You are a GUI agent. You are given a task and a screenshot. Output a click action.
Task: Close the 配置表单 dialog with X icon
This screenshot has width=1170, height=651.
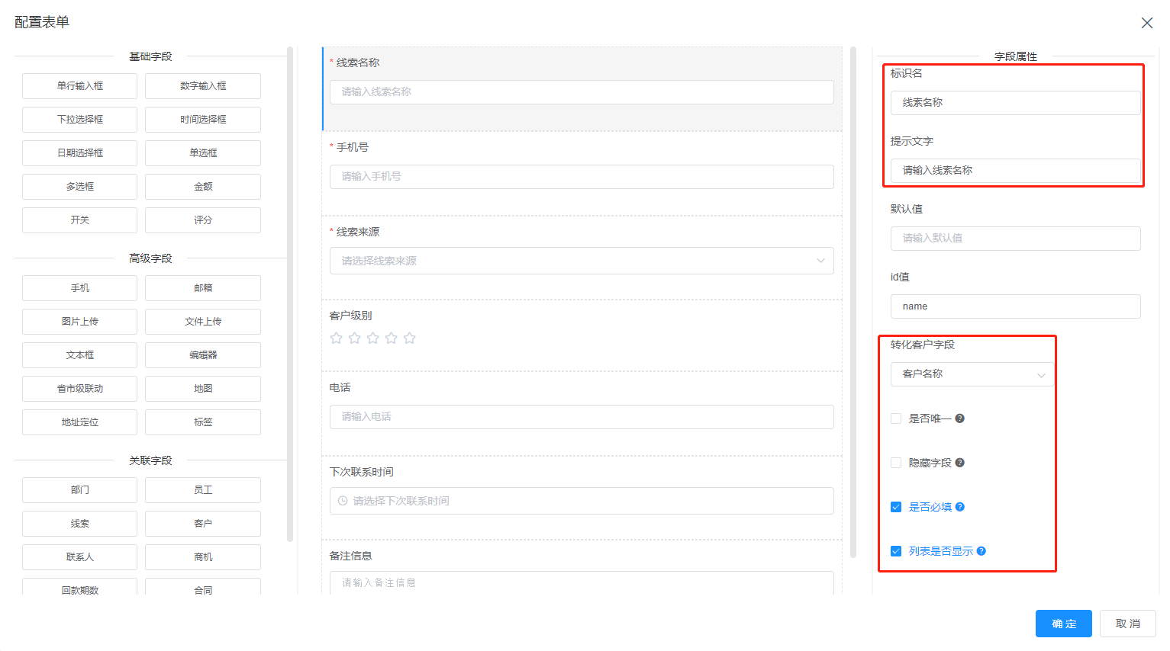coord(1146,23)
